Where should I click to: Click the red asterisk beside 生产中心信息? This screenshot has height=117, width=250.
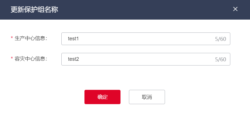pos(12,38)
